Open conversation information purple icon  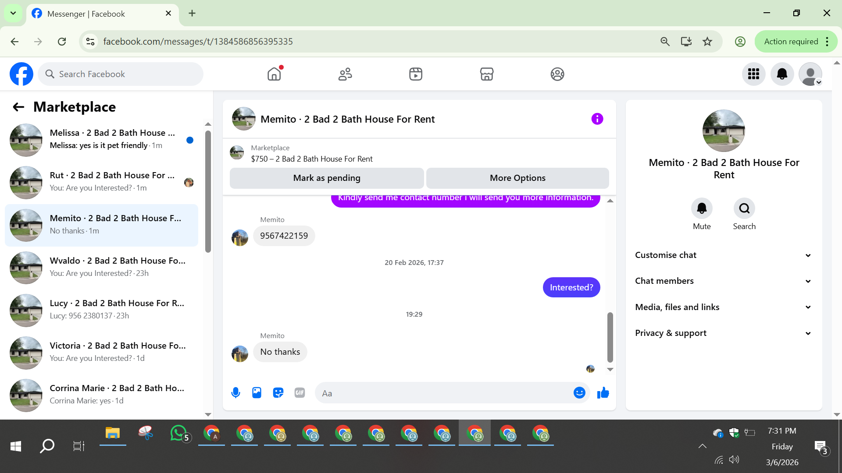pyautogui.click(x=597, y=119)
